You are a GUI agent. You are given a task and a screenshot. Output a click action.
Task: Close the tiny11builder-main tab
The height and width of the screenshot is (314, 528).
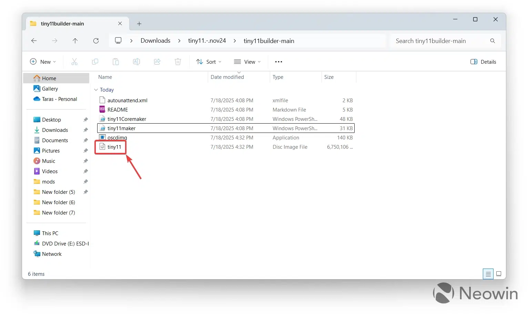[120, 23]
